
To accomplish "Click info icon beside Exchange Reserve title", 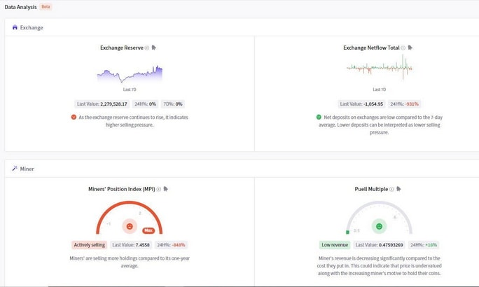I will pyautogui.click(x=147, y=48).
